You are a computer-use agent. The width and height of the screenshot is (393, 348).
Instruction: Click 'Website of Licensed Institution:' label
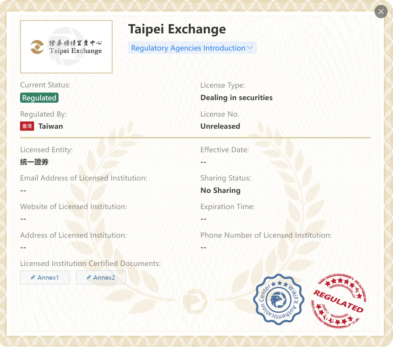[74, 207]
